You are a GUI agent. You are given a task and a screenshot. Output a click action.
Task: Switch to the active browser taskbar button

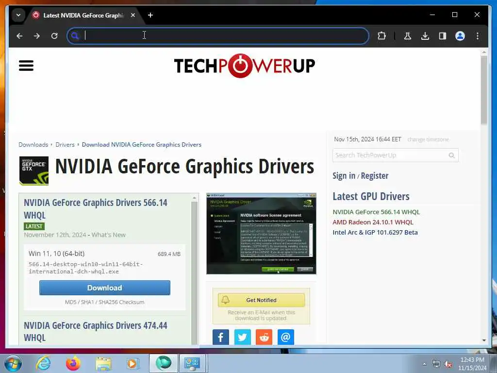click(163, 363)
